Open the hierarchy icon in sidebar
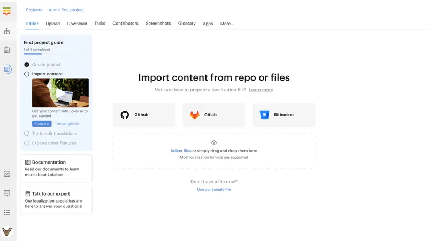 [x=7, y=32]
